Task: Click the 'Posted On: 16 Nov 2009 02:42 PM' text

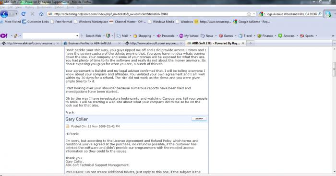Action: (96, 126)
